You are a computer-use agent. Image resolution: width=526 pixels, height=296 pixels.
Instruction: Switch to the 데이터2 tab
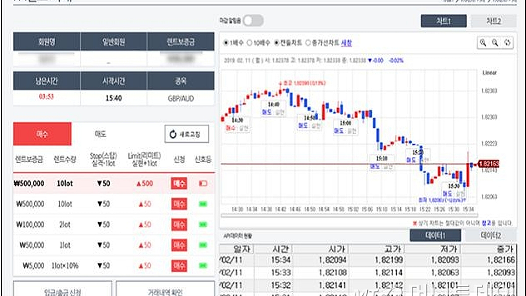(490, 235)
